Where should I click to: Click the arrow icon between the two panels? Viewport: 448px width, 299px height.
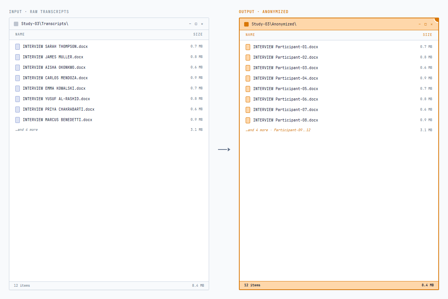[x=224, y=149]
